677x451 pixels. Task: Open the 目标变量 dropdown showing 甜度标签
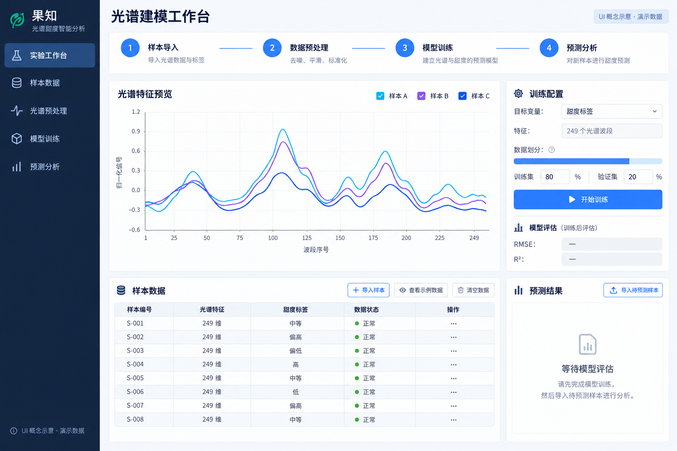(x=612, y=111)
